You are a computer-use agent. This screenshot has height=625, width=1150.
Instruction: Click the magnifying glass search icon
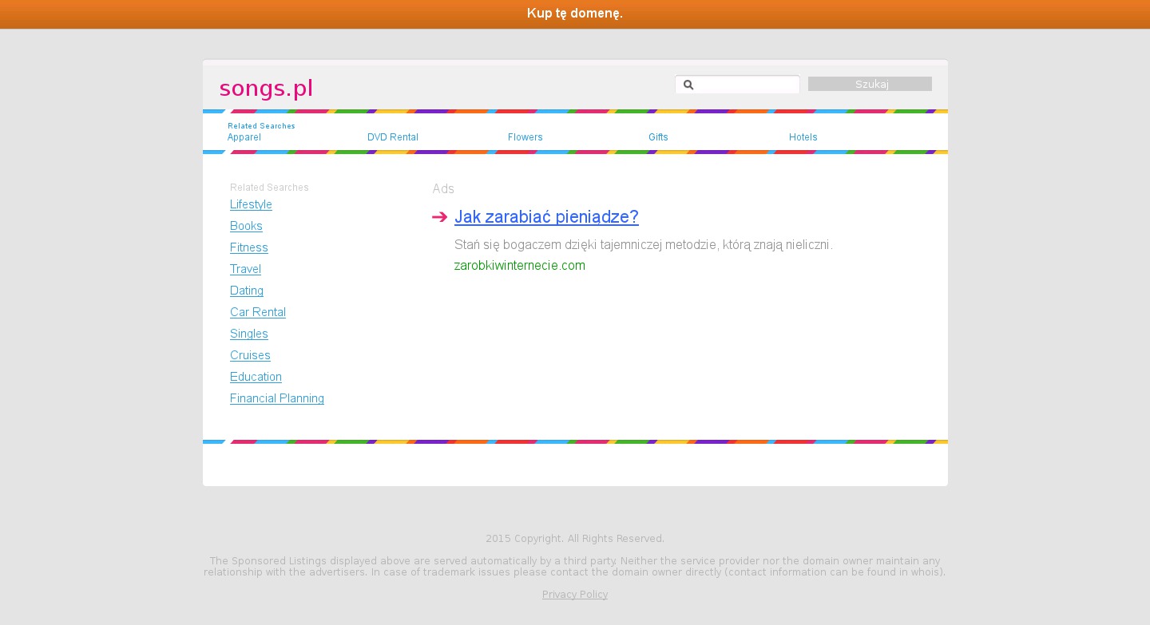688,85
